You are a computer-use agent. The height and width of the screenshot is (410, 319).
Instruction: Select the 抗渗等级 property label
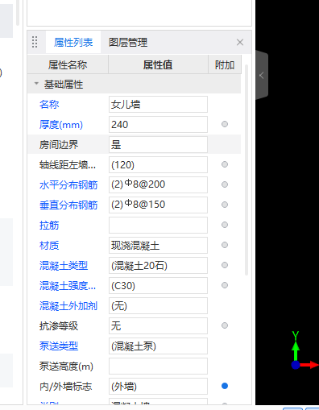click(x=59, y=326)
